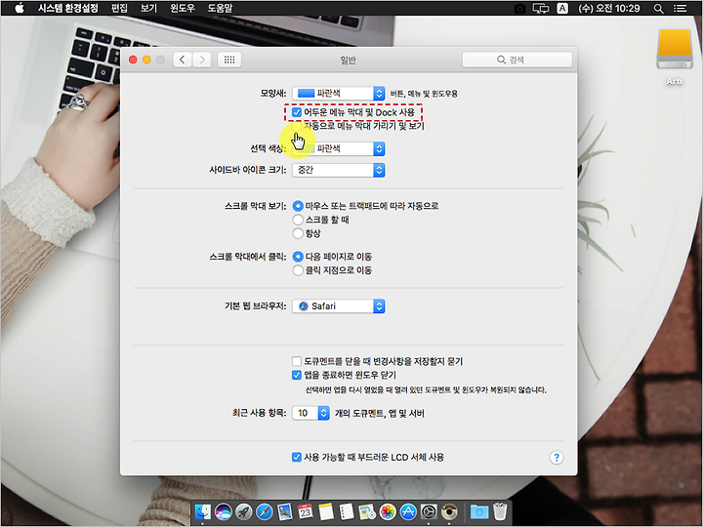Click the blue color swatch in 모양새
This screenshot has height=527, width=703.
(306, 94)
